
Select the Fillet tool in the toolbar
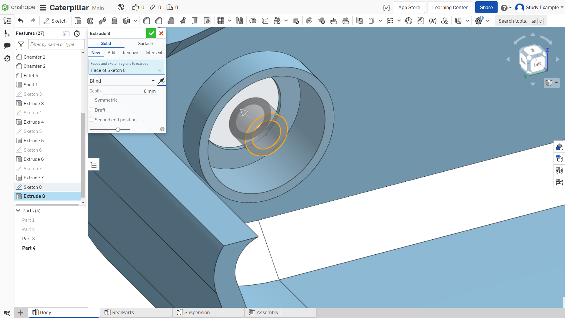(147, 21)
